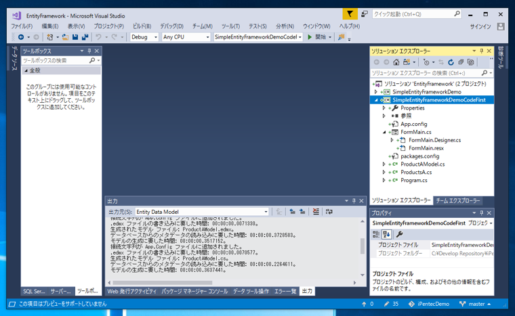Switch to パッケージ マネージャー コンソール tab
This screenshot has width=515, height=316.
[194, 291]
